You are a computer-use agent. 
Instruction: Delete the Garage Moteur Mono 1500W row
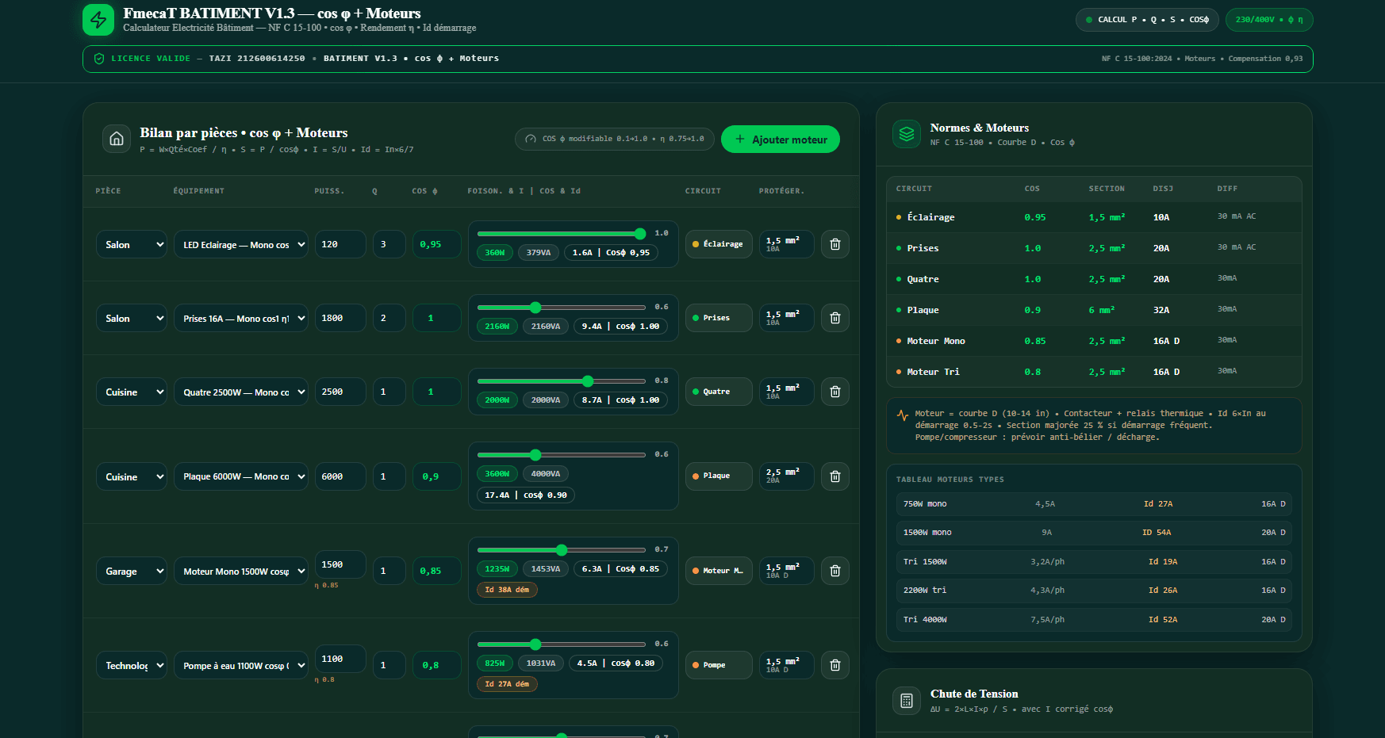835,571
